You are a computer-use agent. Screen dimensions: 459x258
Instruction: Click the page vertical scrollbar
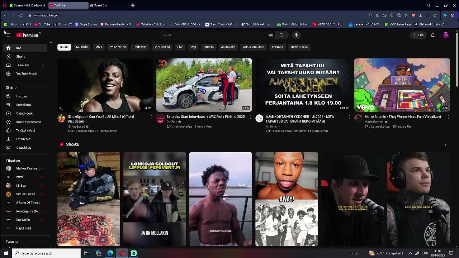(456, 59)
